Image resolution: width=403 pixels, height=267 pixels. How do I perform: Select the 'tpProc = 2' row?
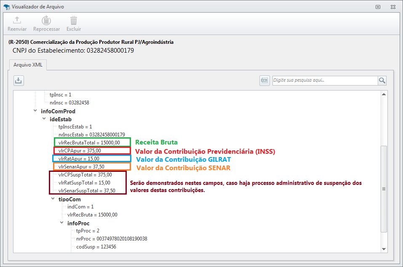pos(88,231)
